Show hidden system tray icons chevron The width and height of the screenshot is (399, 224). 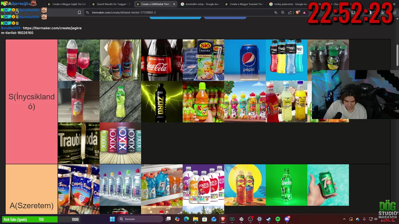point(344,219)
